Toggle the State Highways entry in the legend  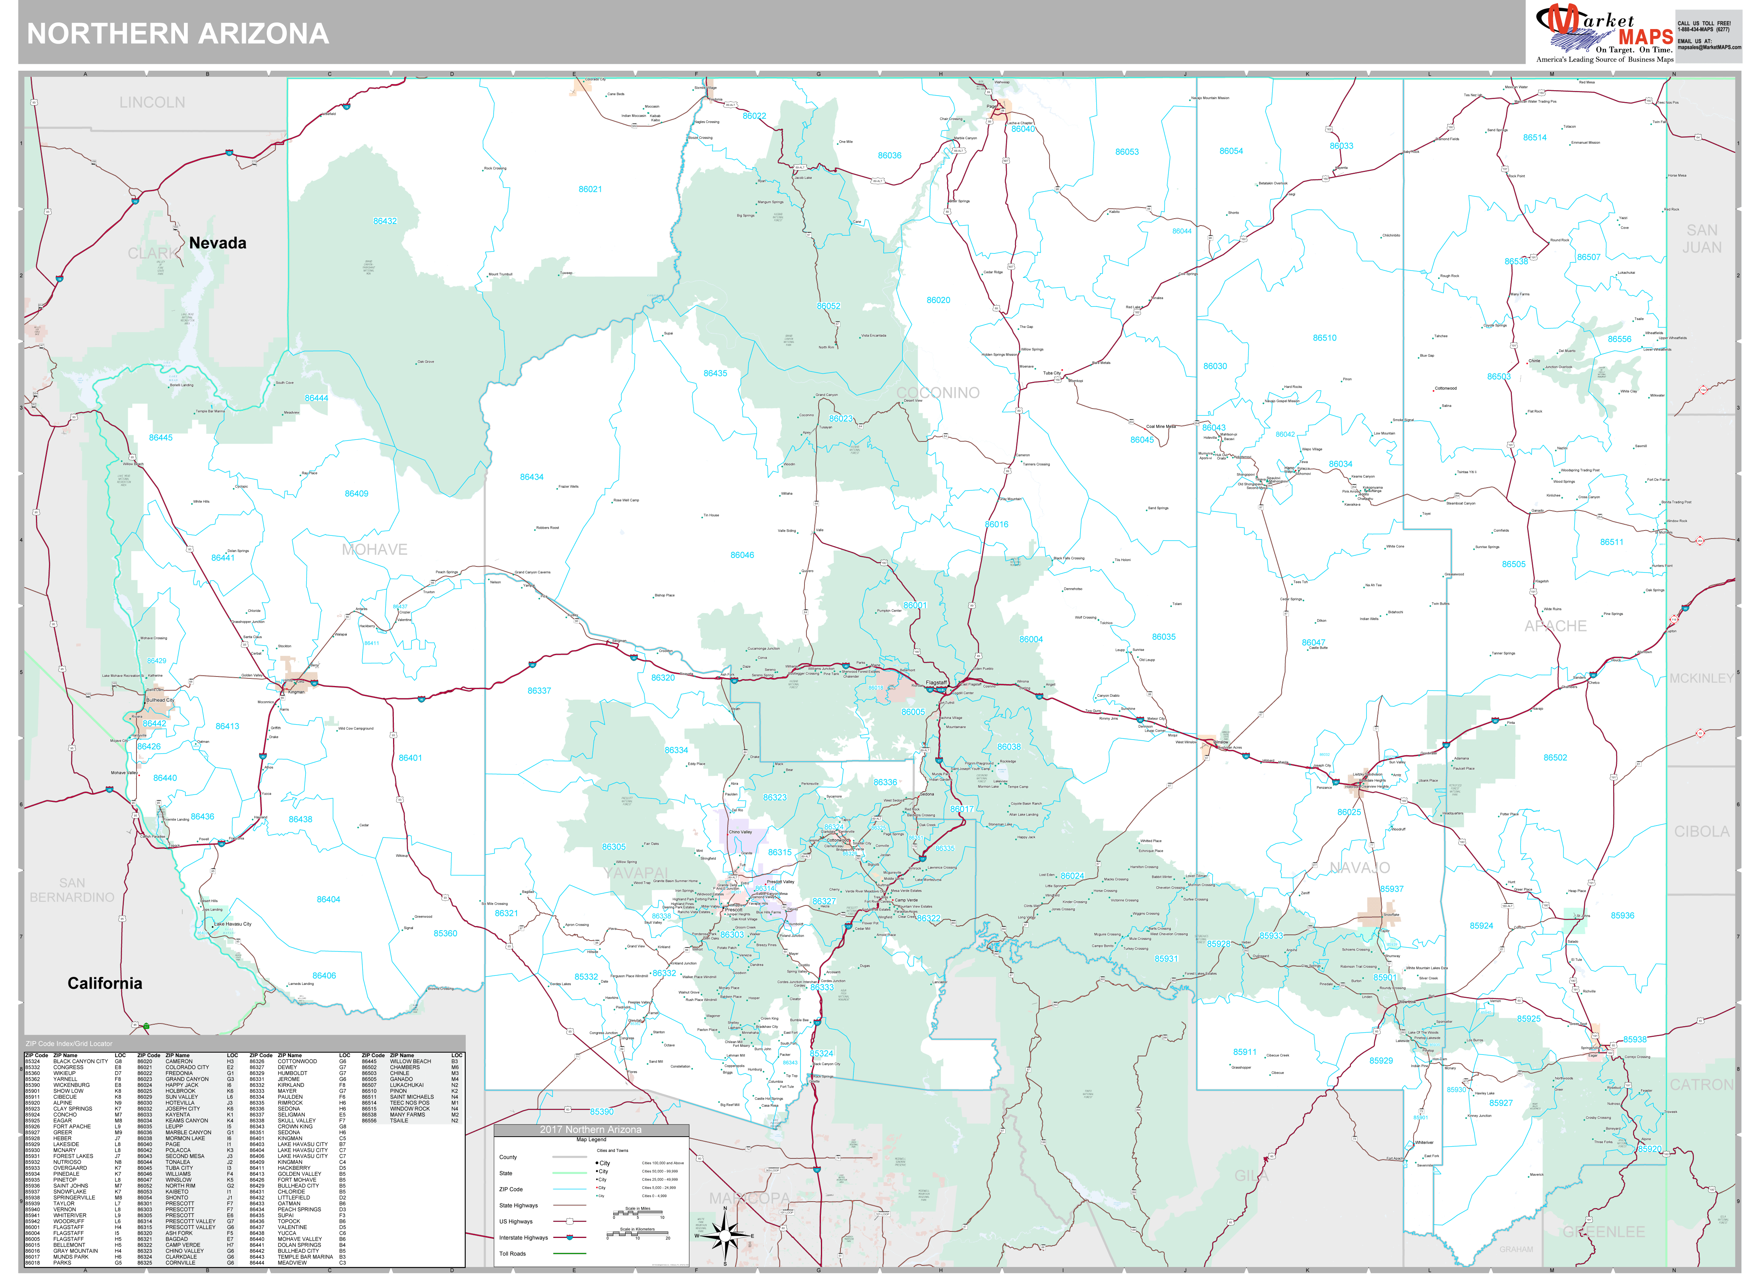[570, 1206]
